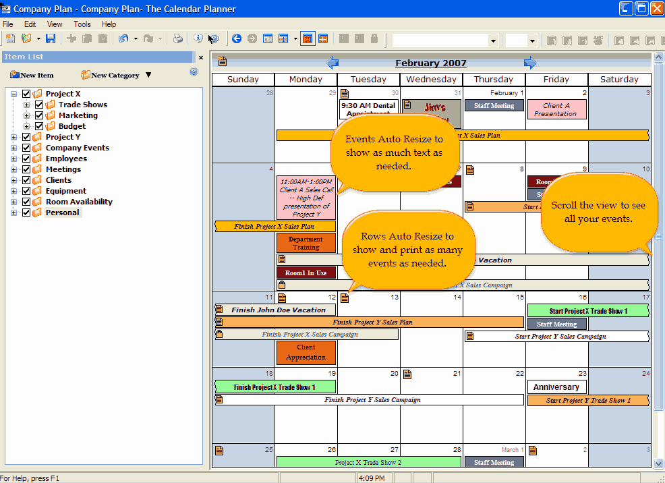Open the note icon on Thursday the 8th
665x483 pixels.
click(470, 170)
